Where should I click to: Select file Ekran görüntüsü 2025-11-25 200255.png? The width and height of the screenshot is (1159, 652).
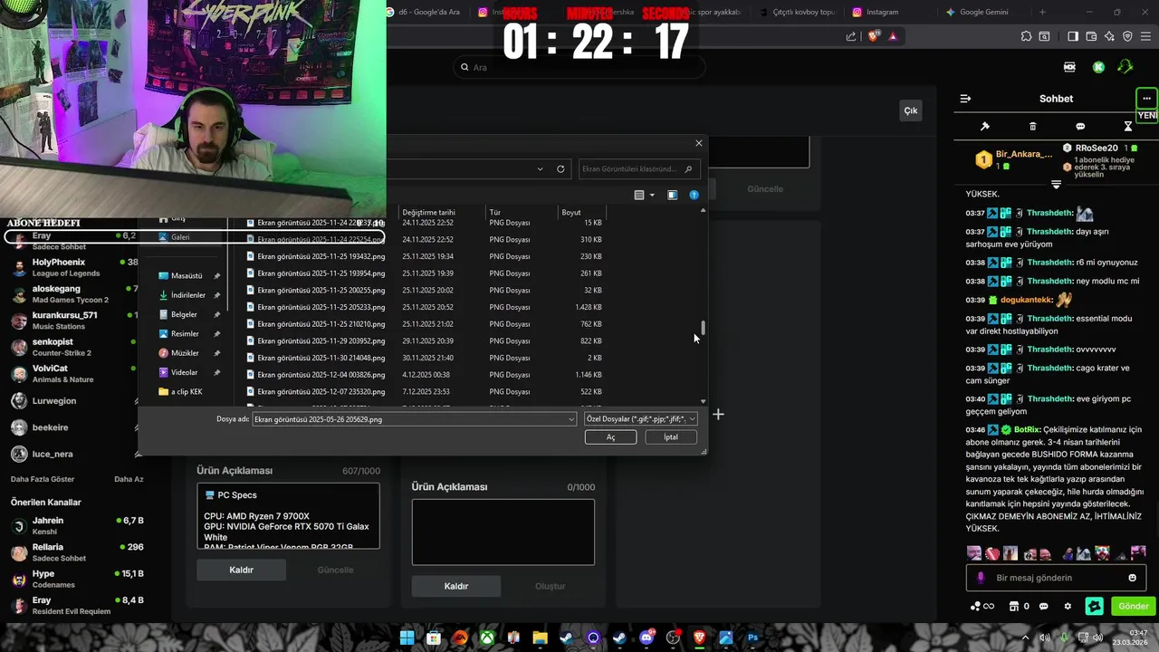pyautogui.click(x=321, y=291)
